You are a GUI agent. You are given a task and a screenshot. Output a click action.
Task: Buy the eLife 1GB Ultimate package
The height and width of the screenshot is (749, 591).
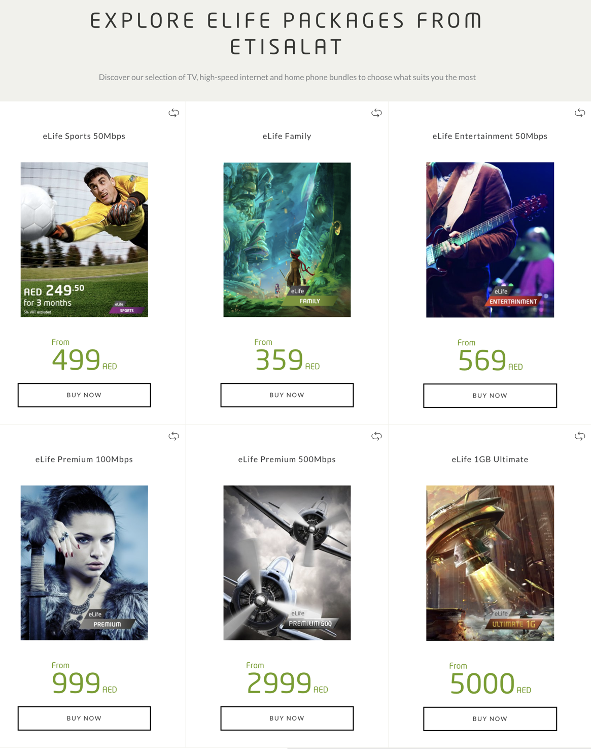tap(490, 719)
